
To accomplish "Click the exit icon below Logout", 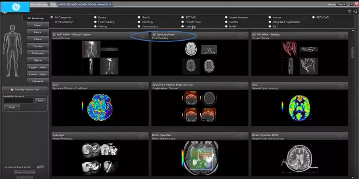I will click(x=355, y=11).
